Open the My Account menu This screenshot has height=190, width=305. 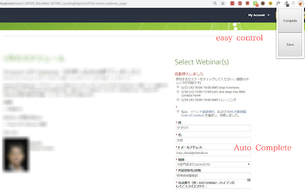tap(259, 15)
